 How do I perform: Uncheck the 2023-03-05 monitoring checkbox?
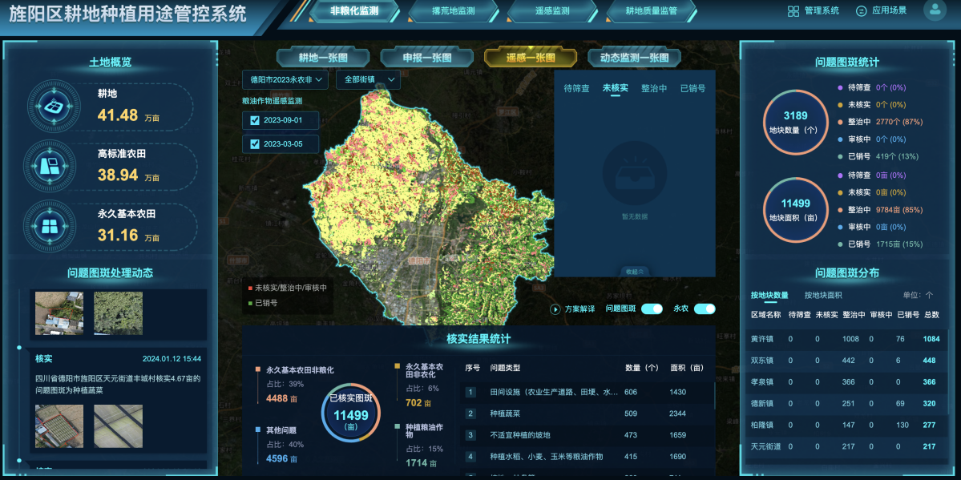point(255,144)
